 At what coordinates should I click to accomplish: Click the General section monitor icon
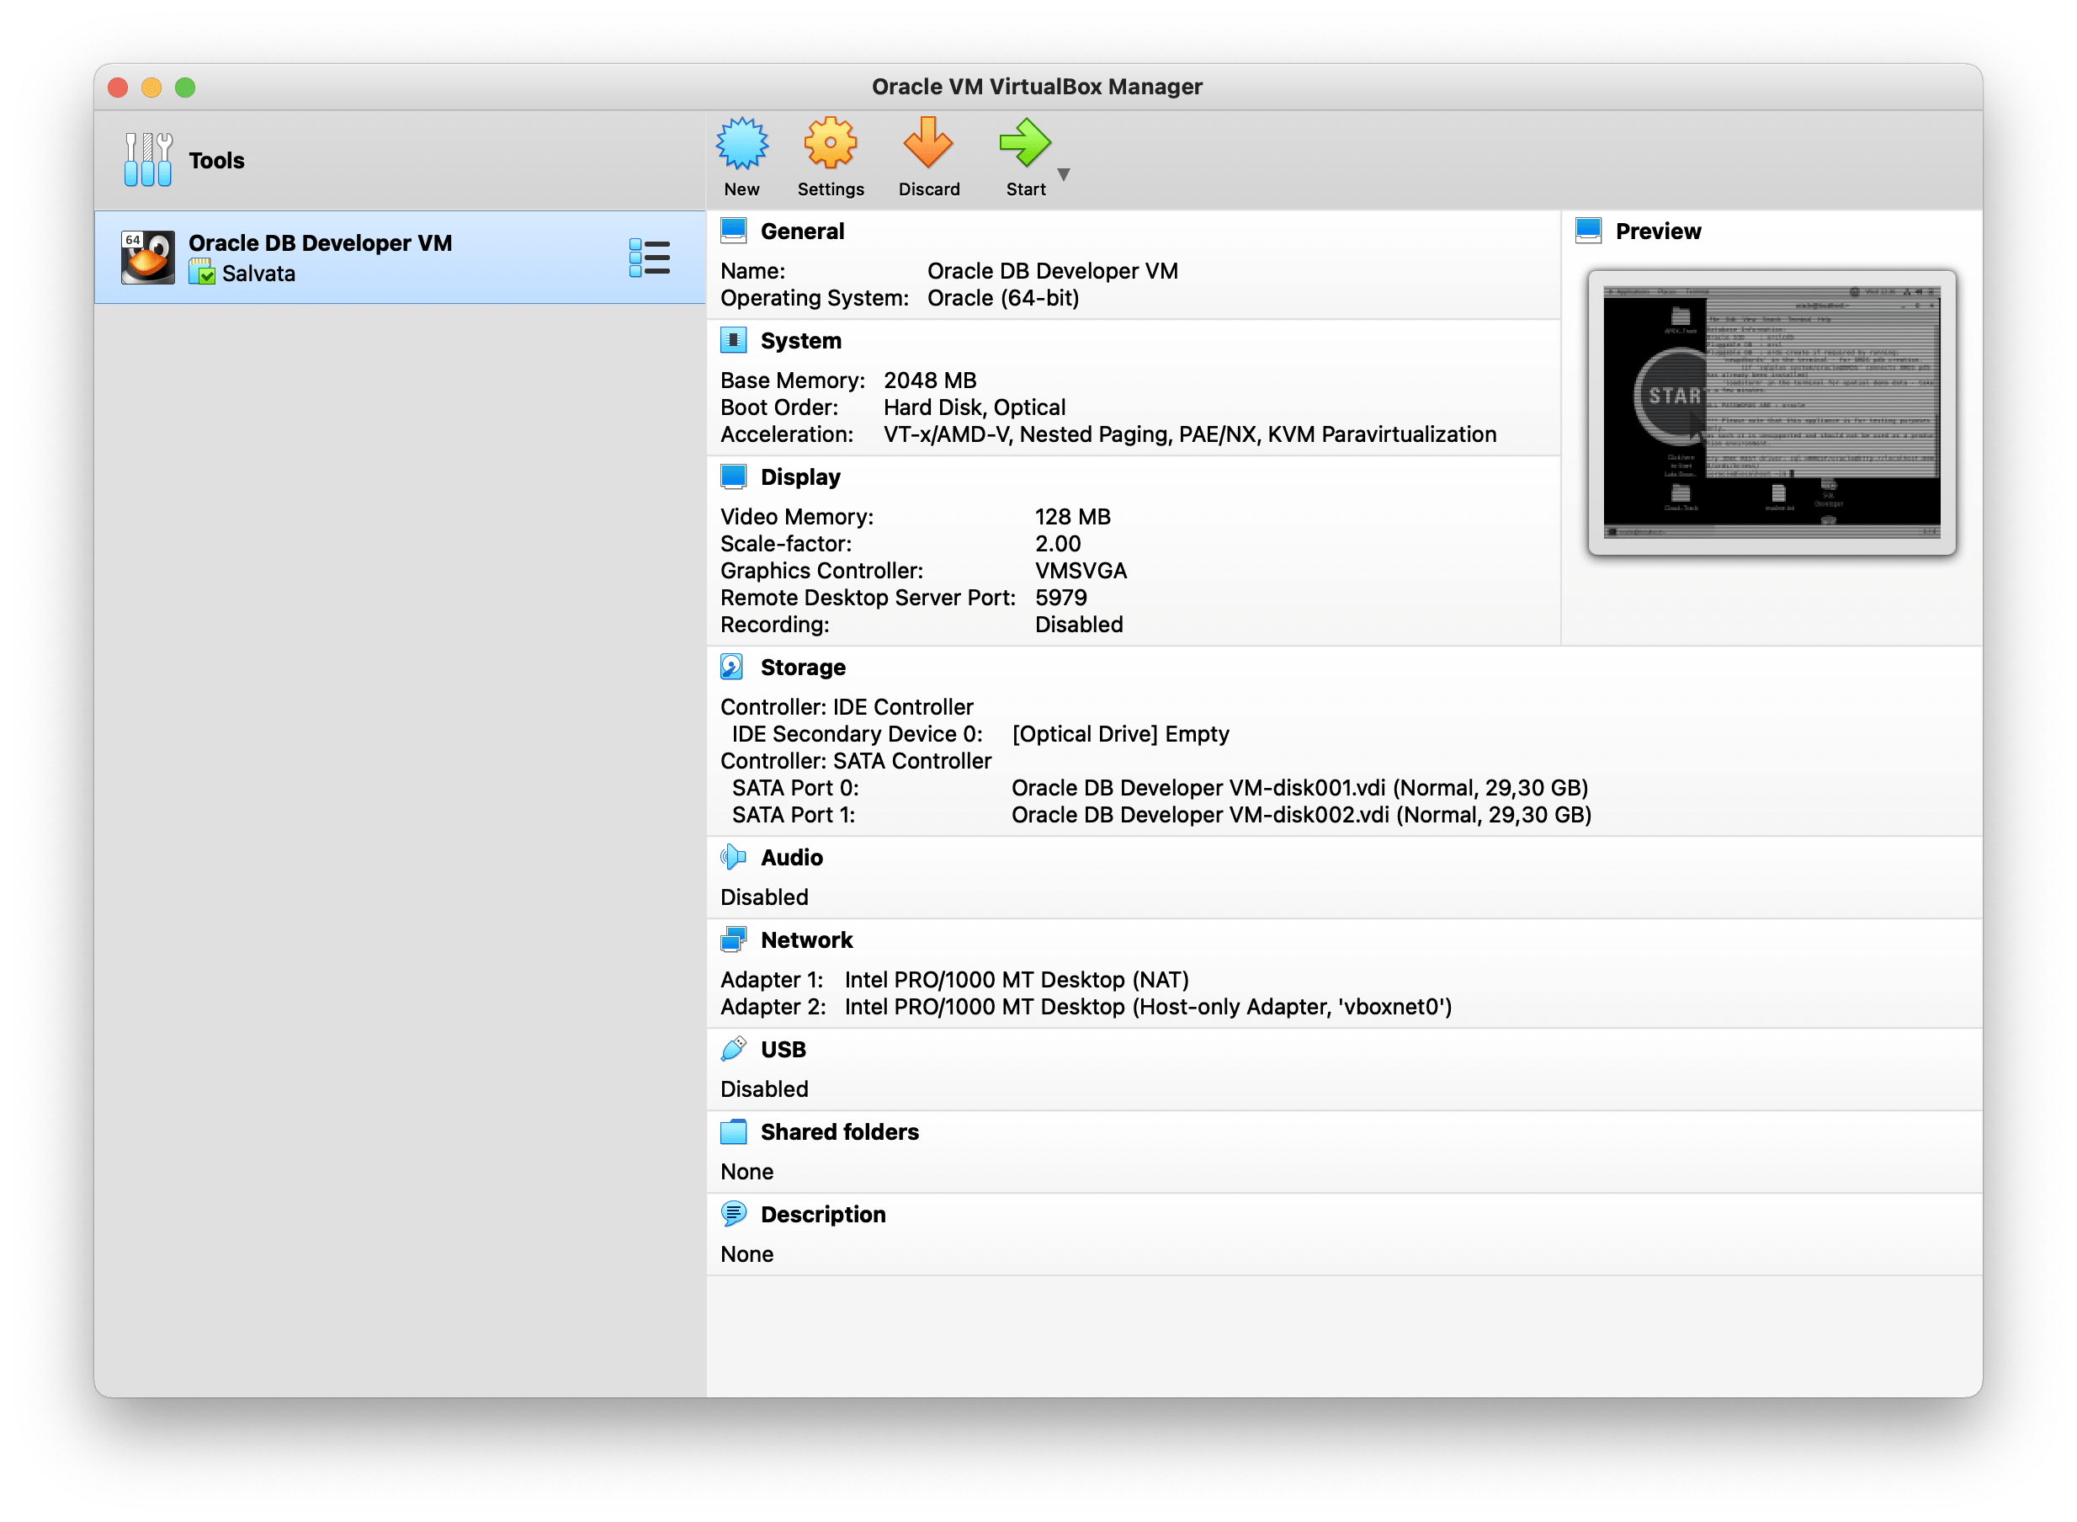point(733,231)
